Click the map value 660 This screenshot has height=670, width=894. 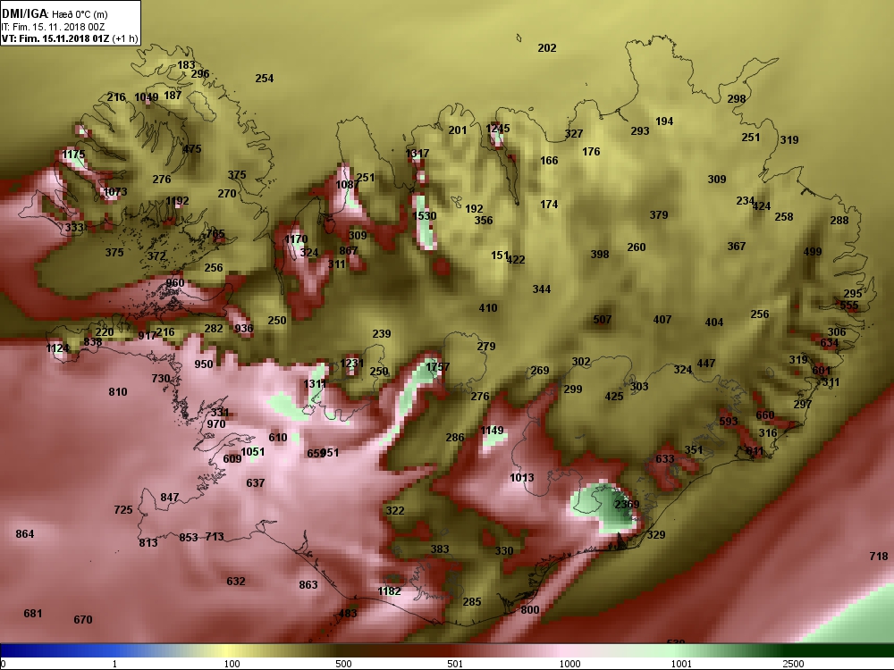[765, 415]
